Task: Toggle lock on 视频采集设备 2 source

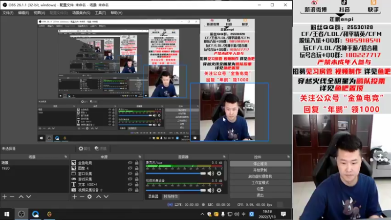Action: (x=137, y=190)
